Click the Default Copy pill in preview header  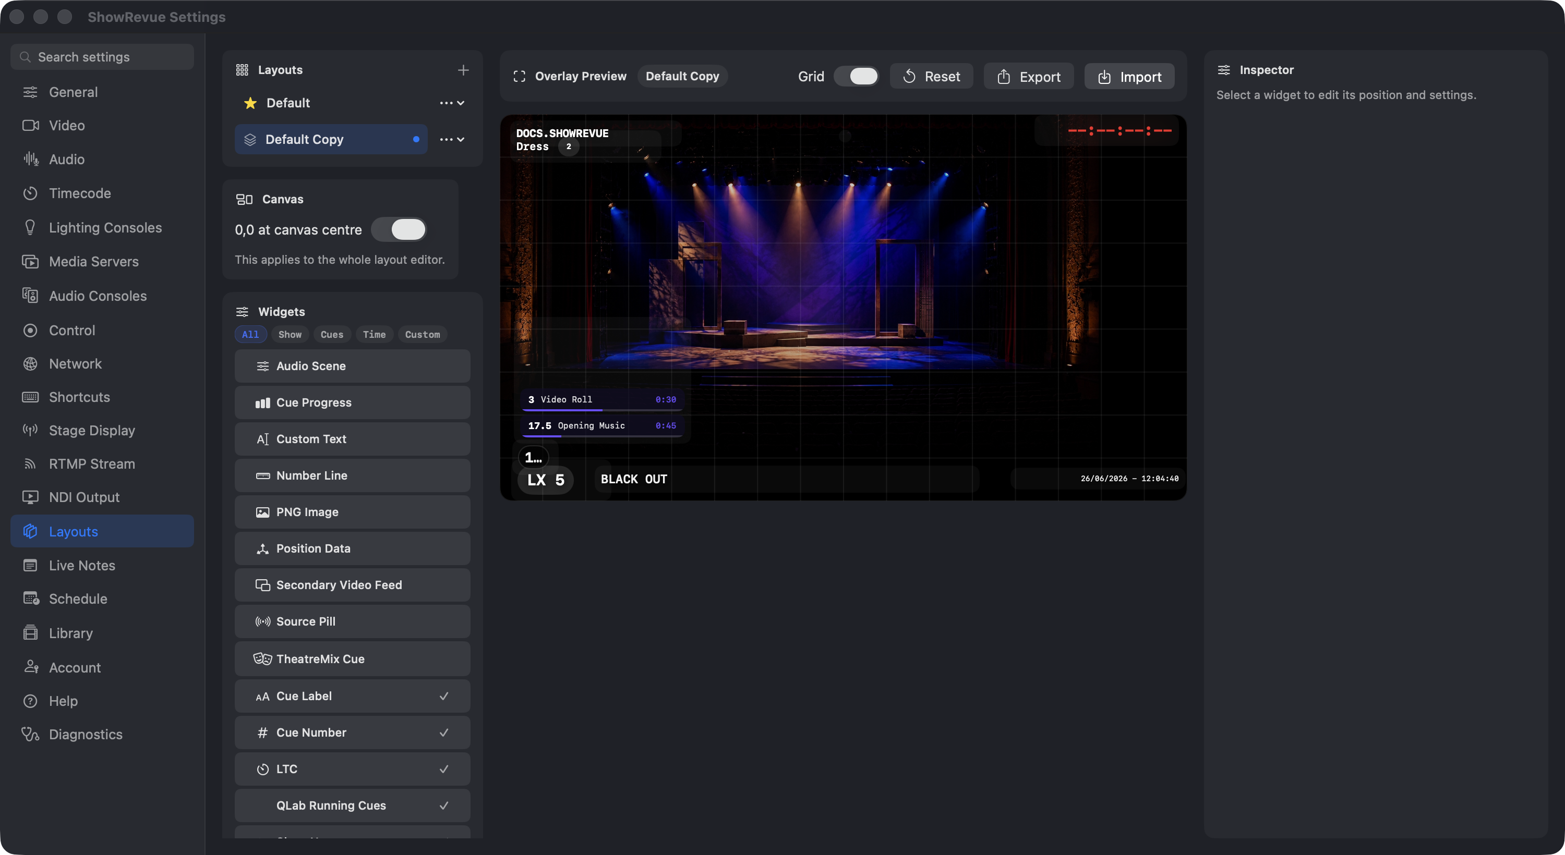point(682,76)
